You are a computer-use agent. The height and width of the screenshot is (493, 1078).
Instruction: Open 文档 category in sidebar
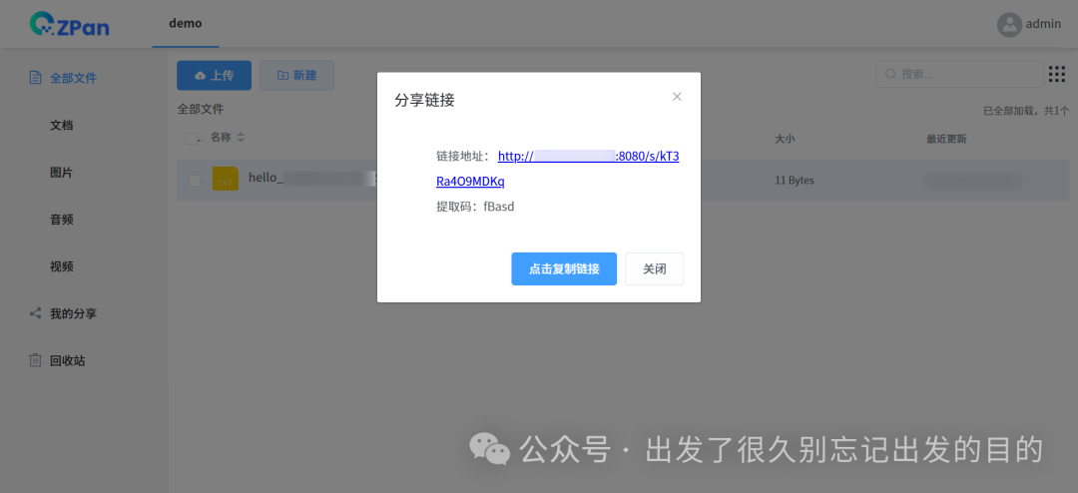coord(62,125)
